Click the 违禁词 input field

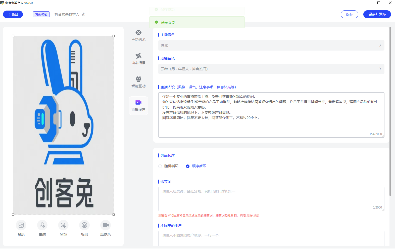271,199
